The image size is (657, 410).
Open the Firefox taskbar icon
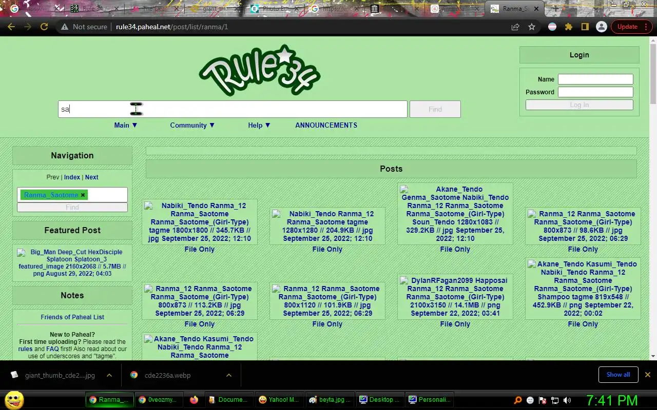coord(194,400)
